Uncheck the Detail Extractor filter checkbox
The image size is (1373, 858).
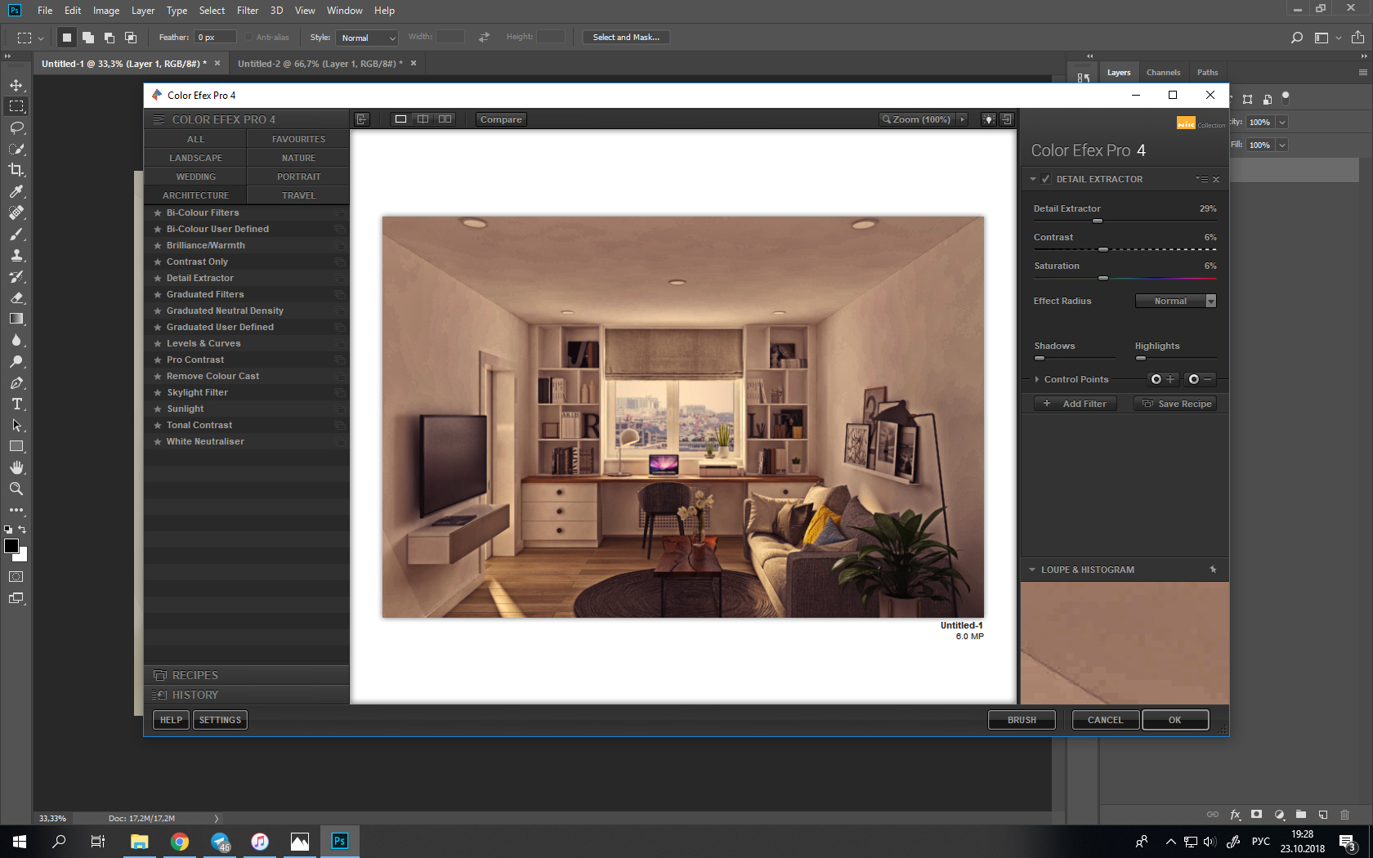pos(1046,179)
